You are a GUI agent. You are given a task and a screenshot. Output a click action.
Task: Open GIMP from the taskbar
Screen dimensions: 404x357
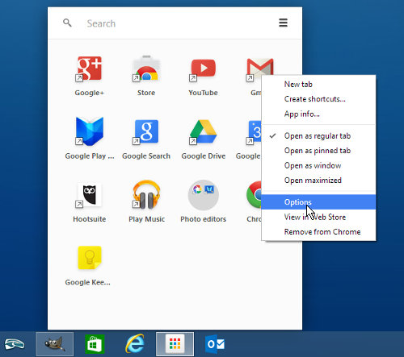pos(55,344)
